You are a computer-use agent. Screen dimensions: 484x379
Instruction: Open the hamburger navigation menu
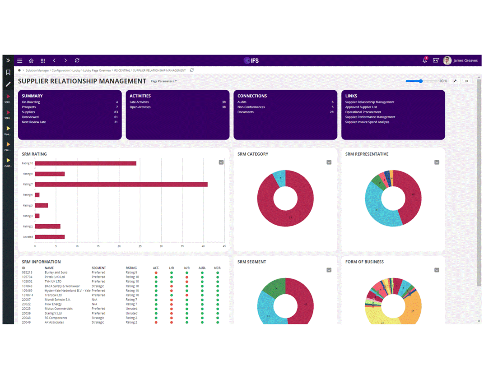pyautogui.click(x=20, y=61)
